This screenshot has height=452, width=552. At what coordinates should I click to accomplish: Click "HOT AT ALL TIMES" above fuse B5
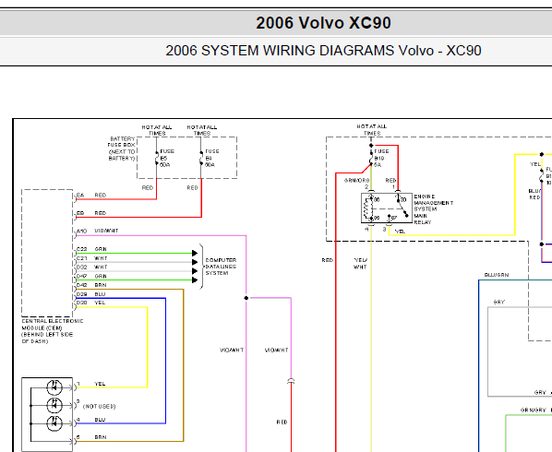click(157, 130)
